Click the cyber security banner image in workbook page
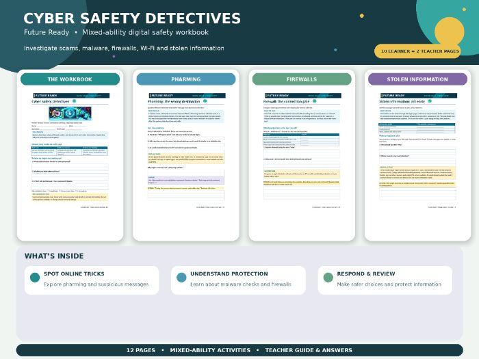 point(70,114)
